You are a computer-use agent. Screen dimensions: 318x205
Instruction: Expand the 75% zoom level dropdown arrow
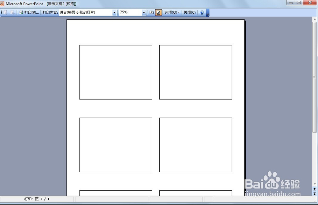point(144,13)
